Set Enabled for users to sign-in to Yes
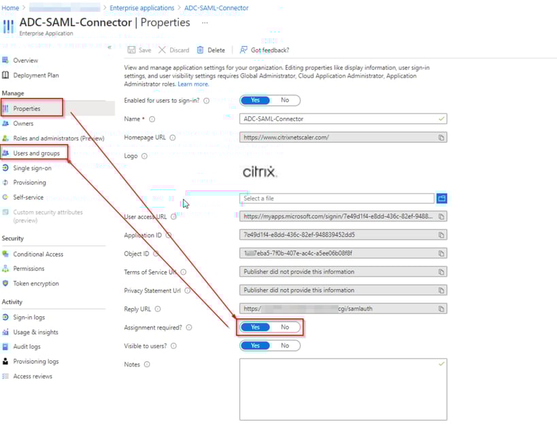 [255, 101]
